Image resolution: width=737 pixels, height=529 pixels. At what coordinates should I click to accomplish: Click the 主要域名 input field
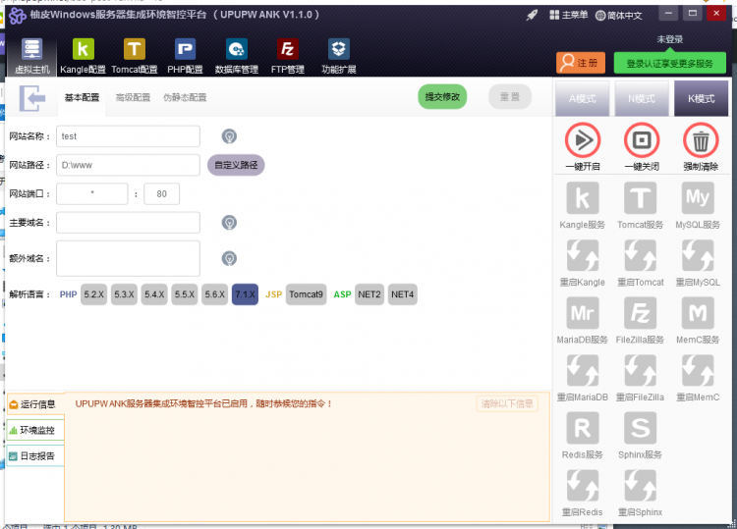128,223
